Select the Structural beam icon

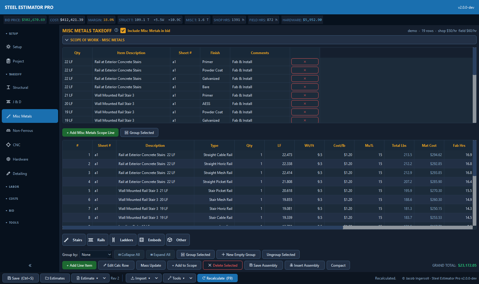pos(8,87)
